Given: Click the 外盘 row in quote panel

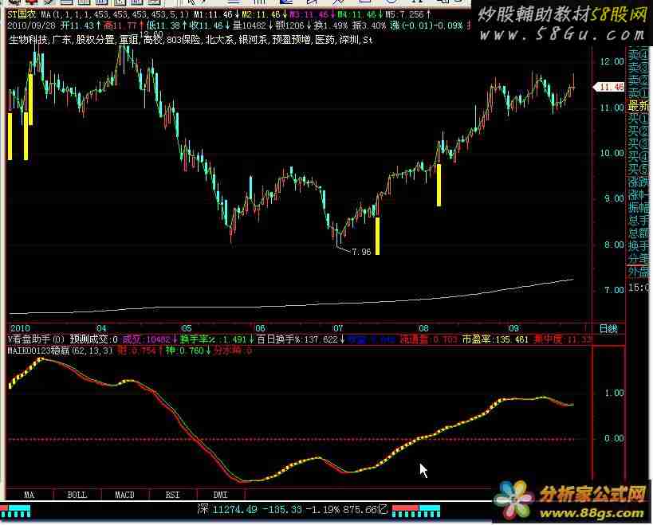Looking at the screenshot, I should (x=639, y=272).
